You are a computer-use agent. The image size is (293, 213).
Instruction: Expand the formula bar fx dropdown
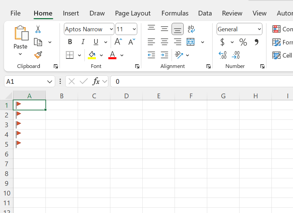pos(105,81)
